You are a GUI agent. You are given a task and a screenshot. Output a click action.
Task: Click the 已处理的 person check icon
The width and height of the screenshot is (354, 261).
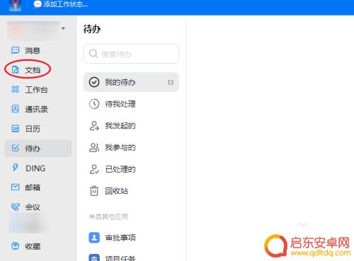[x=94, y=169]
